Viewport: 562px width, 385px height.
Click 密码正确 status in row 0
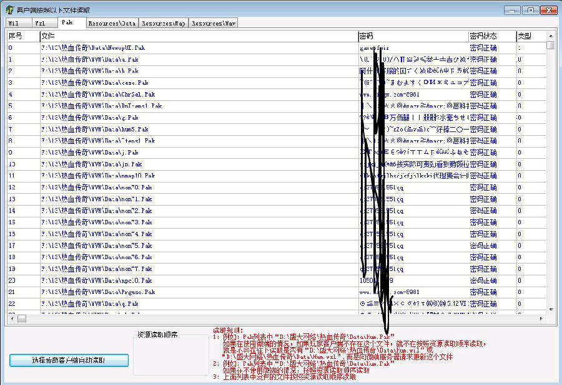pos(483,47)
